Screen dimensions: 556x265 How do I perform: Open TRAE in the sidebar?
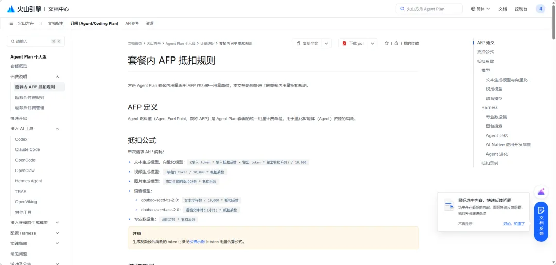(21, 192)
